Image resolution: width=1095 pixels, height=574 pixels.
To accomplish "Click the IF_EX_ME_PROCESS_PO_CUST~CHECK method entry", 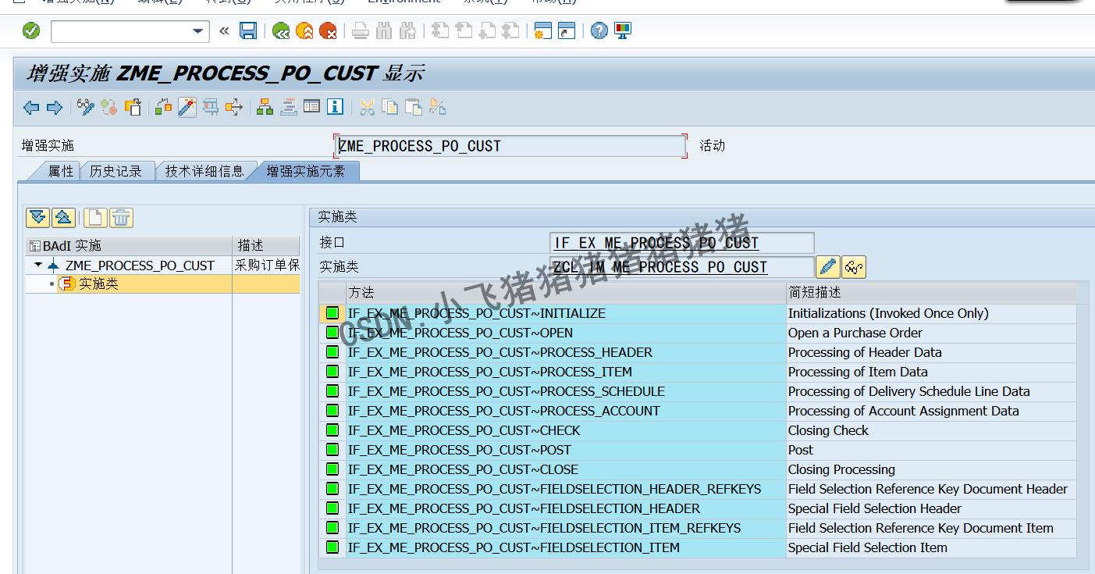I will tap(465, 430).
